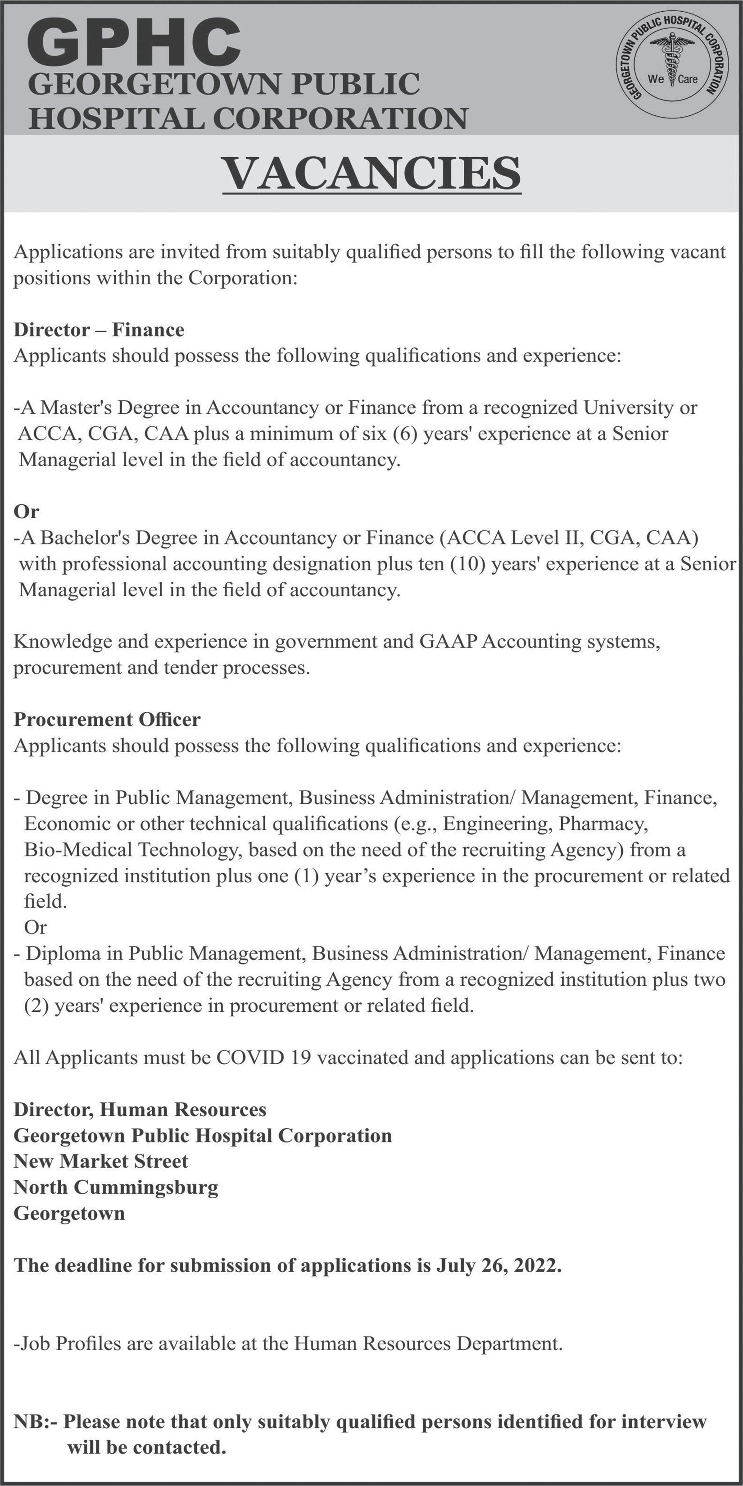Click the VACANCIES title
Screen dimensions: 743x1486
pos(372,172)
